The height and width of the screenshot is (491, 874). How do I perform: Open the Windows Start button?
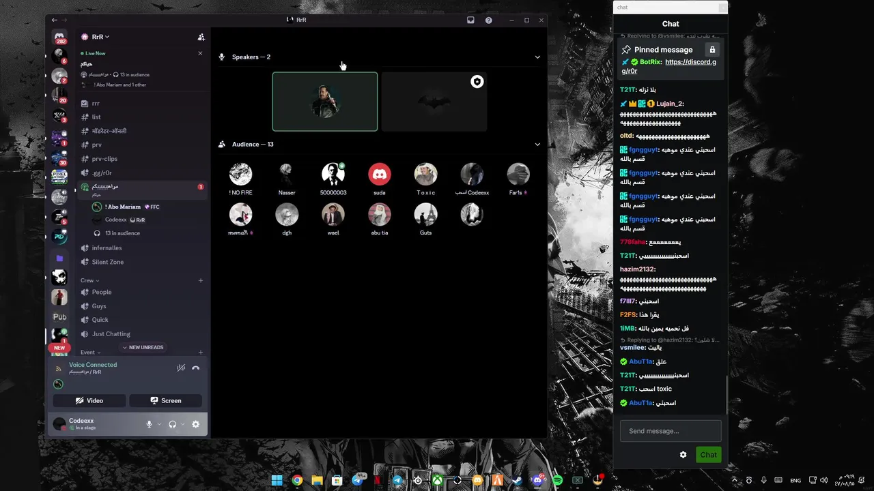click(x=277, y=480)
